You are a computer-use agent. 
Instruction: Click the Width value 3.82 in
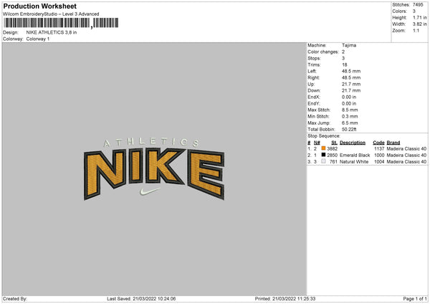[419, 24]
